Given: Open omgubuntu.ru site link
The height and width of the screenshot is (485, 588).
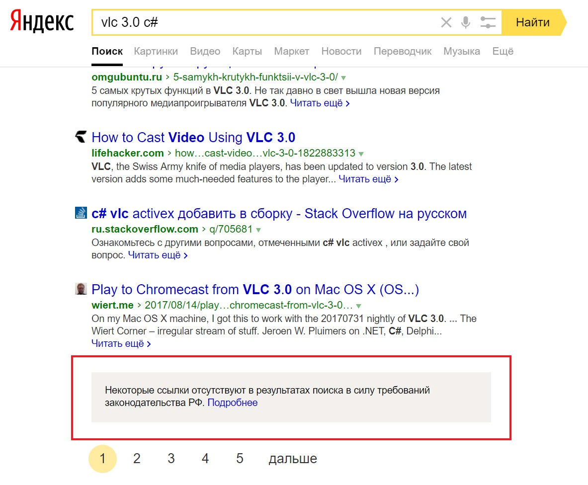Looking at the screenshot, I should click(x=127, y=77).
